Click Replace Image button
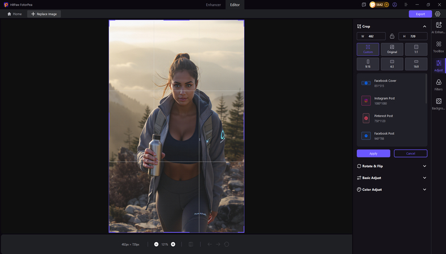 click(x=44, y=14)
